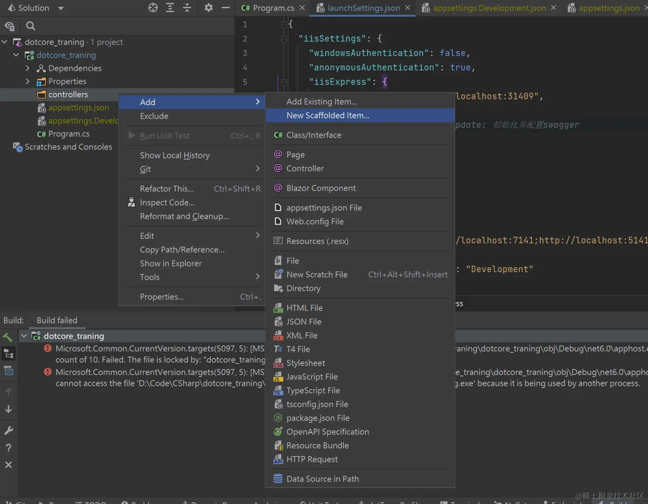The image size is (648, 504).
Task: Click Show Local History menu entry
Action: point(175,155)
